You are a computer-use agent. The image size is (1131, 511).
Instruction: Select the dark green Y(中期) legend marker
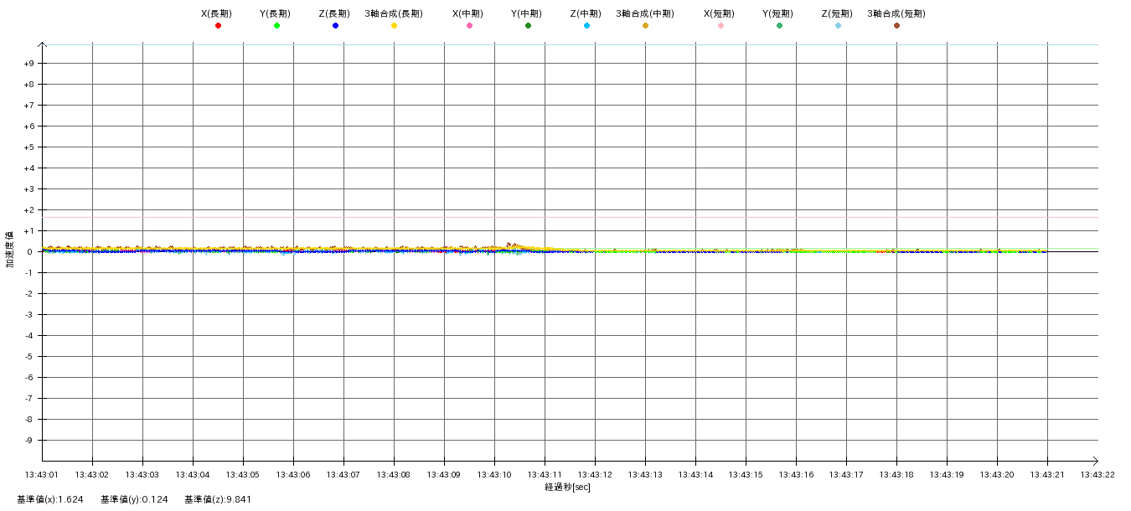coord(528,26)
